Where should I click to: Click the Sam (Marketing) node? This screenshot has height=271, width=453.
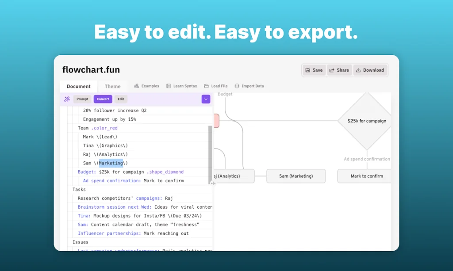coord(296,176)
